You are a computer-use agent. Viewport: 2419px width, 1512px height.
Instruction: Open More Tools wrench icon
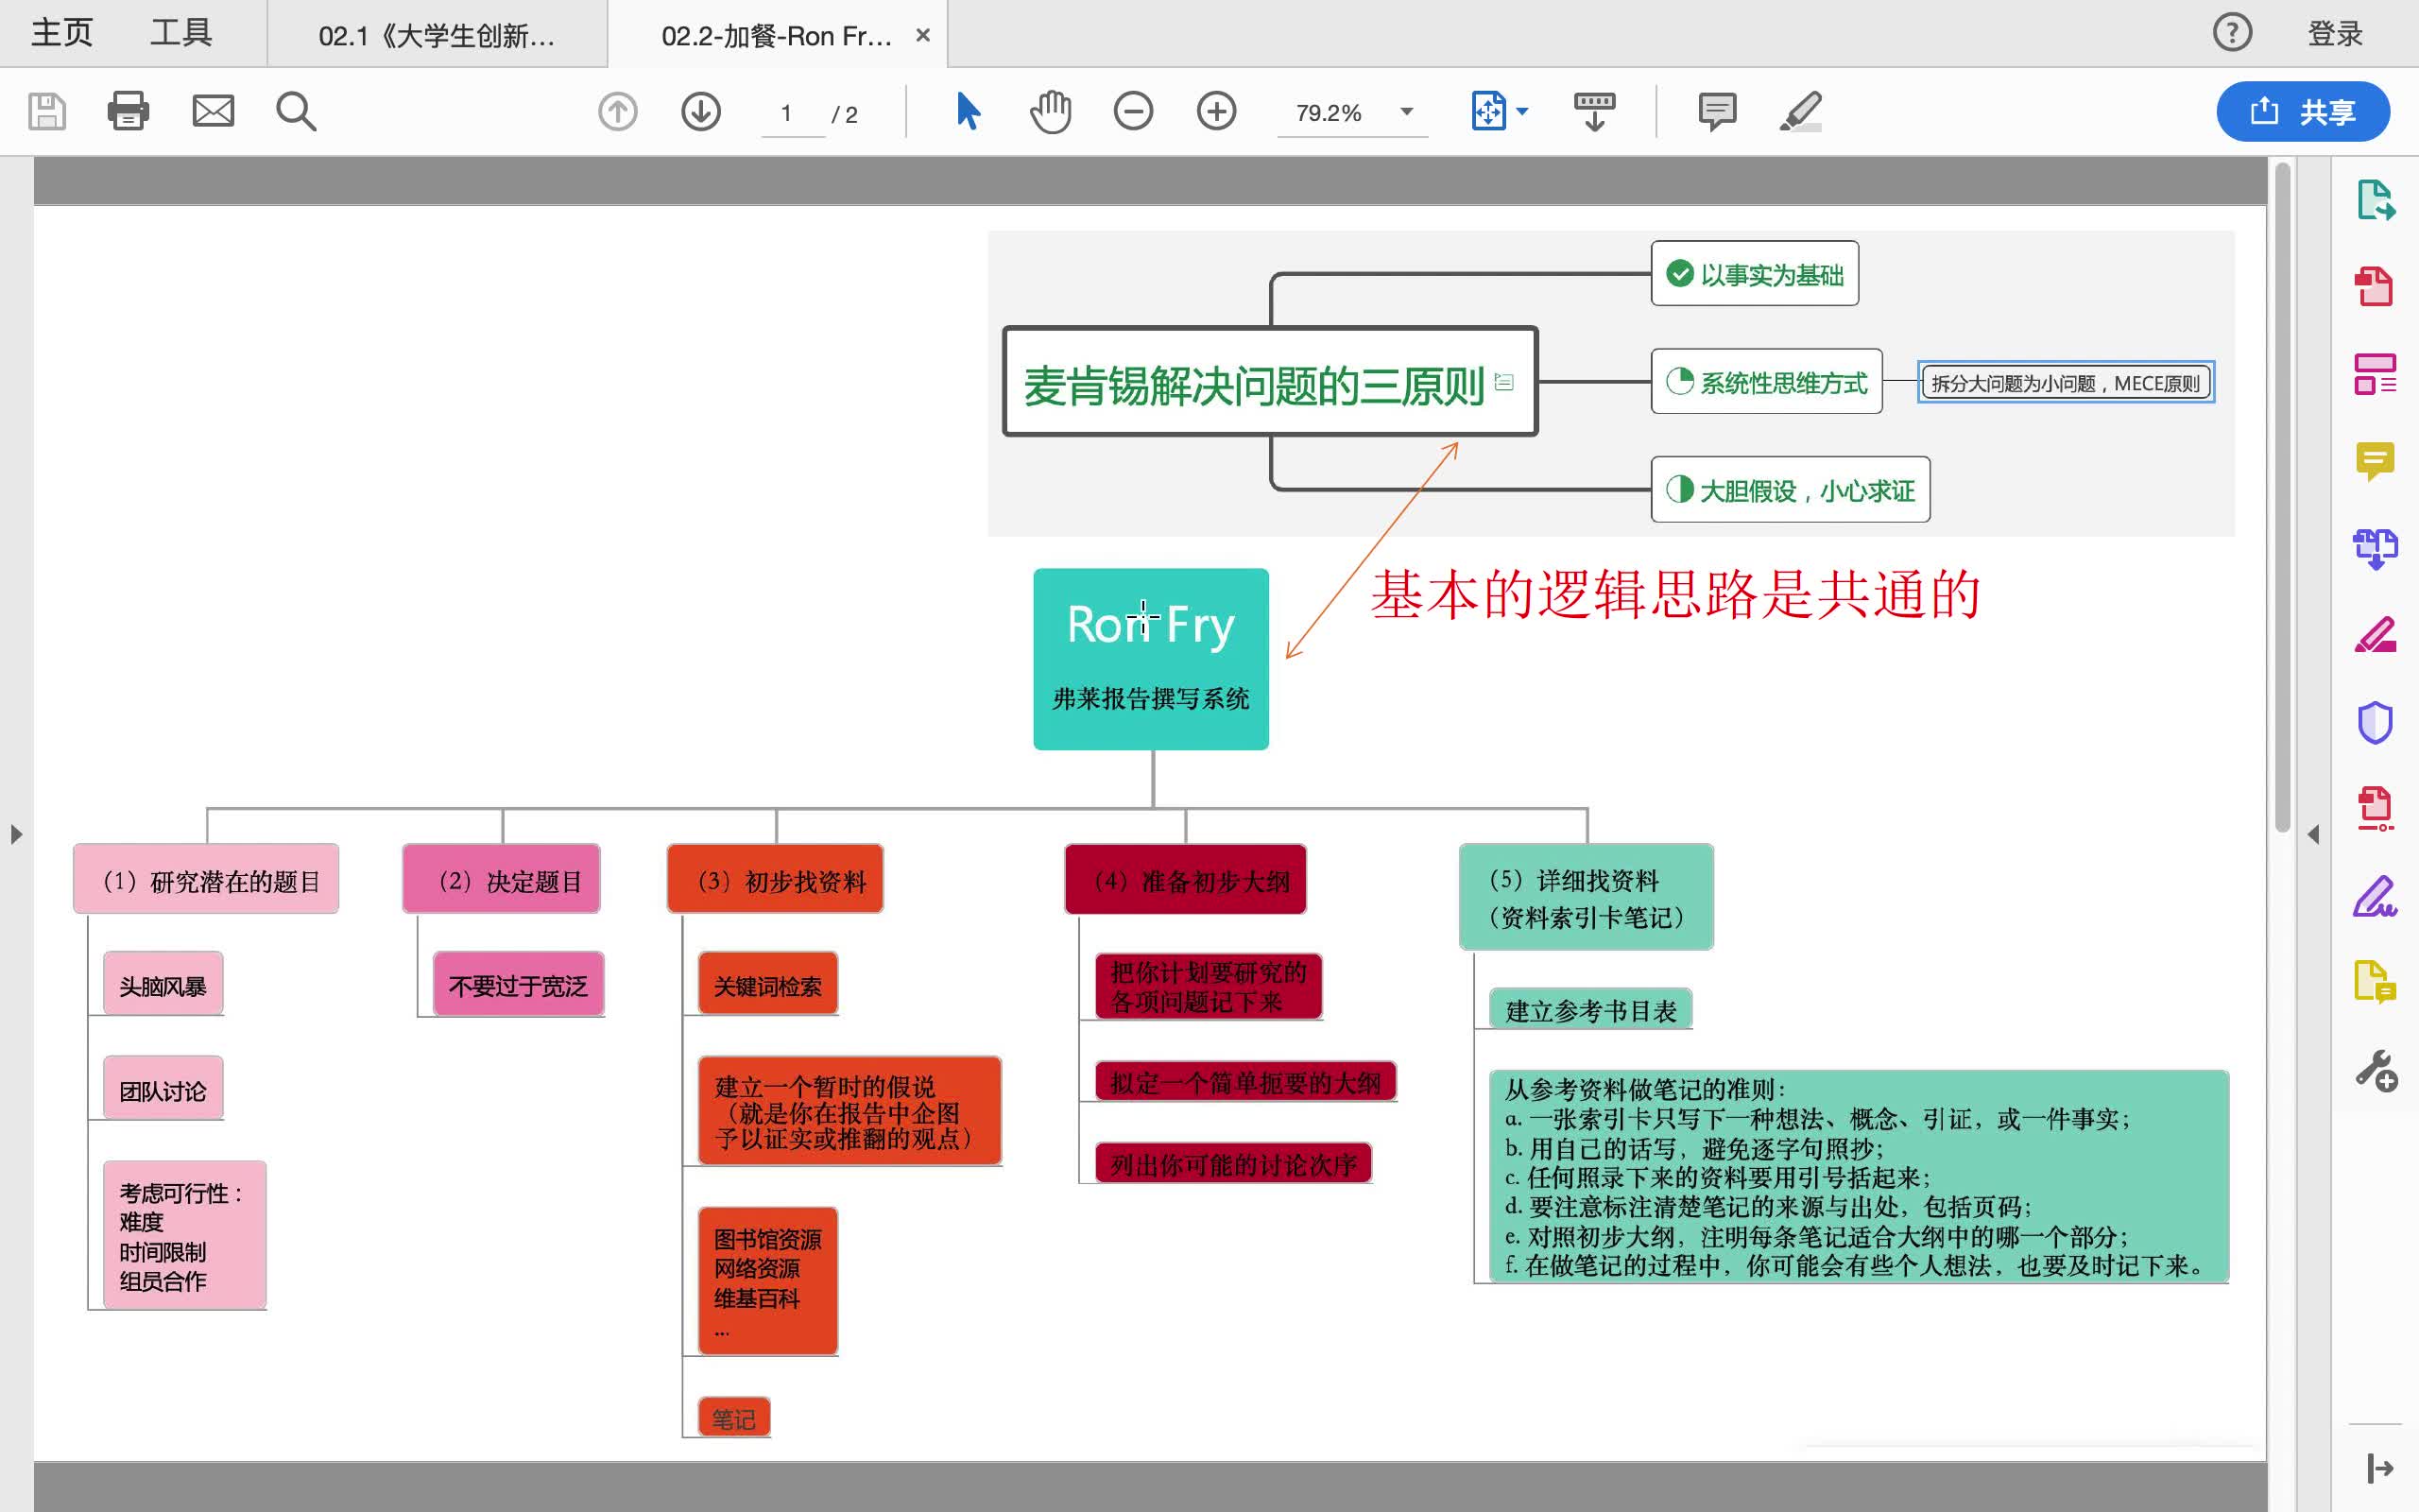click(2375, 1070)
